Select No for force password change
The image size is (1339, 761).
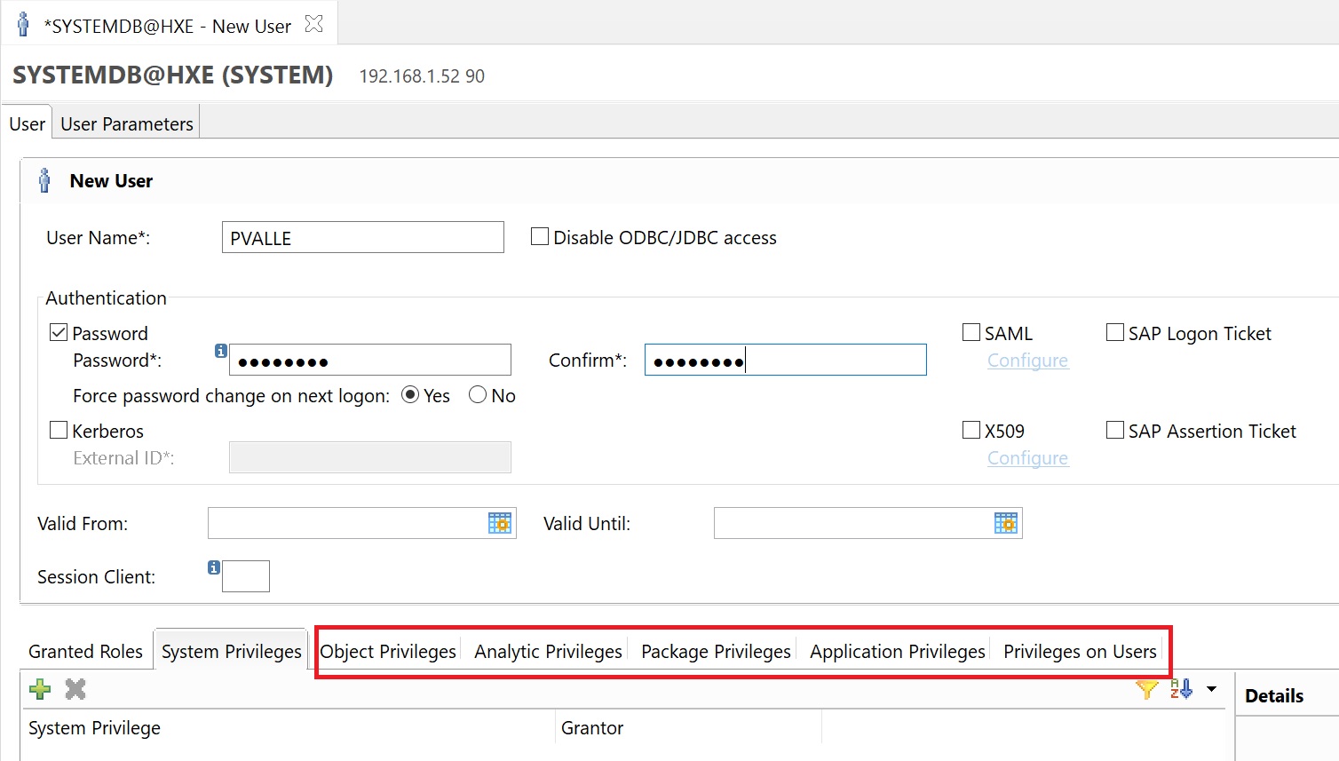pos(478,395)
